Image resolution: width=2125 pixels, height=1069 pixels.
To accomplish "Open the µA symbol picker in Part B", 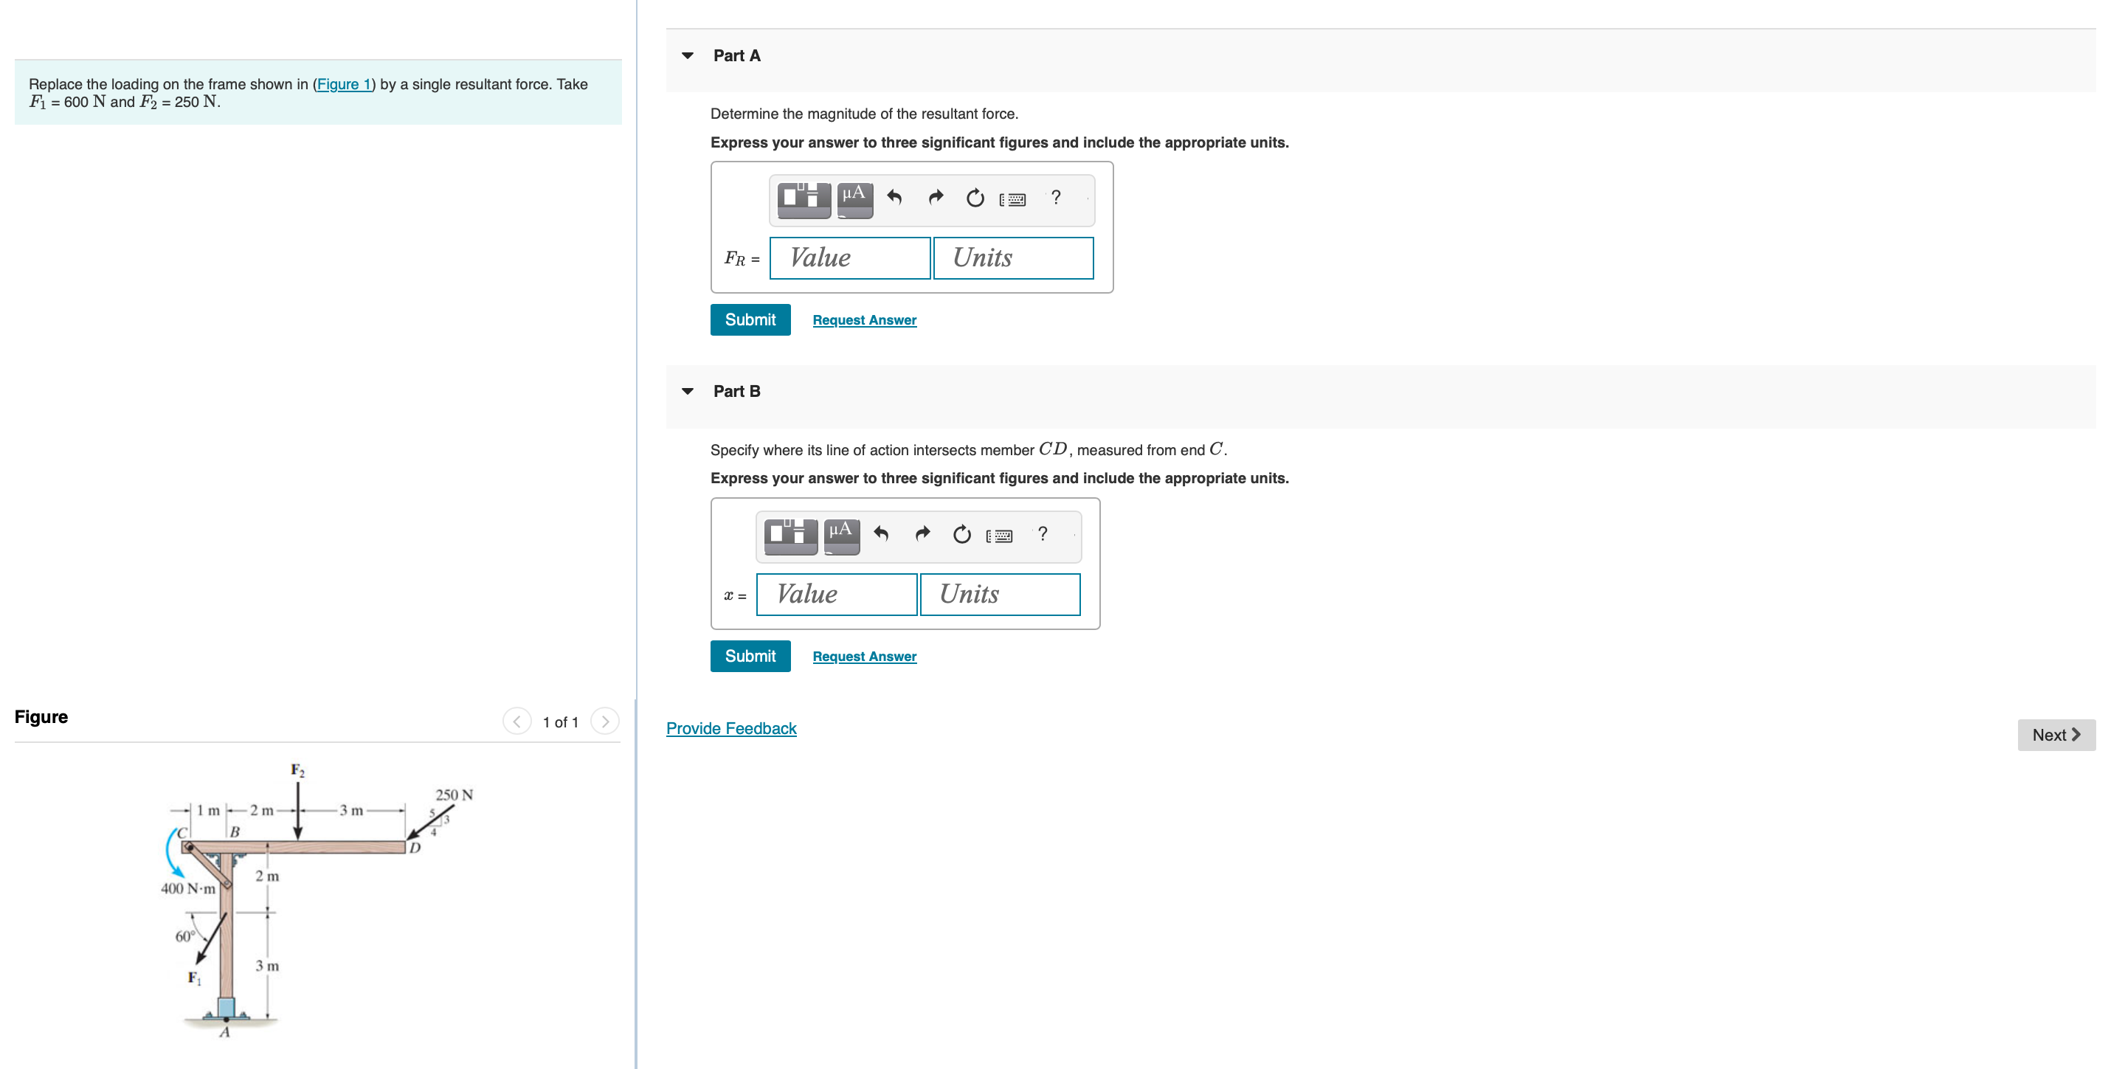I will pos(841,536).
